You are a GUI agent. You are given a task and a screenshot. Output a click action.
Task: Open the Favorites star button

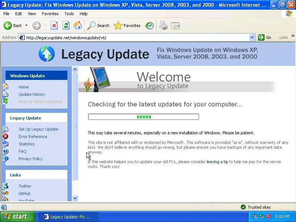(x=127, y=26)
